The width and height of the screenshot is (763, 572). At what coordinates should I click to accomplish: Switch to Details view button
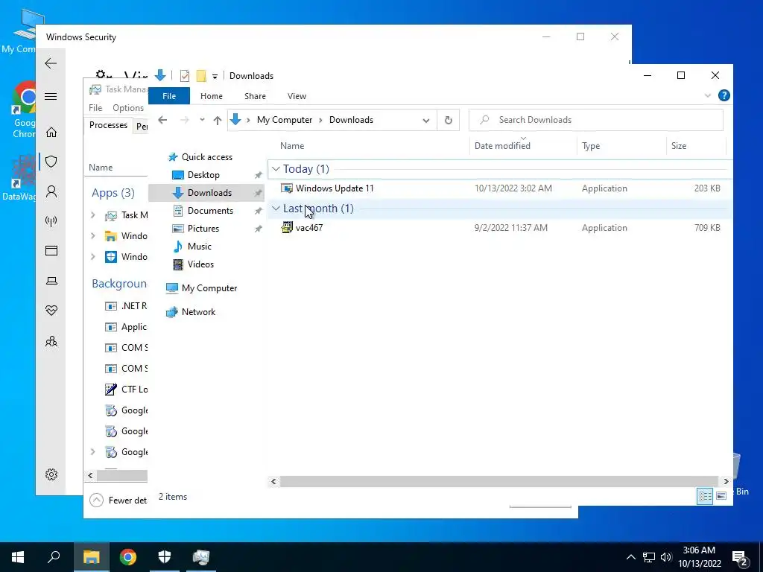705,496
